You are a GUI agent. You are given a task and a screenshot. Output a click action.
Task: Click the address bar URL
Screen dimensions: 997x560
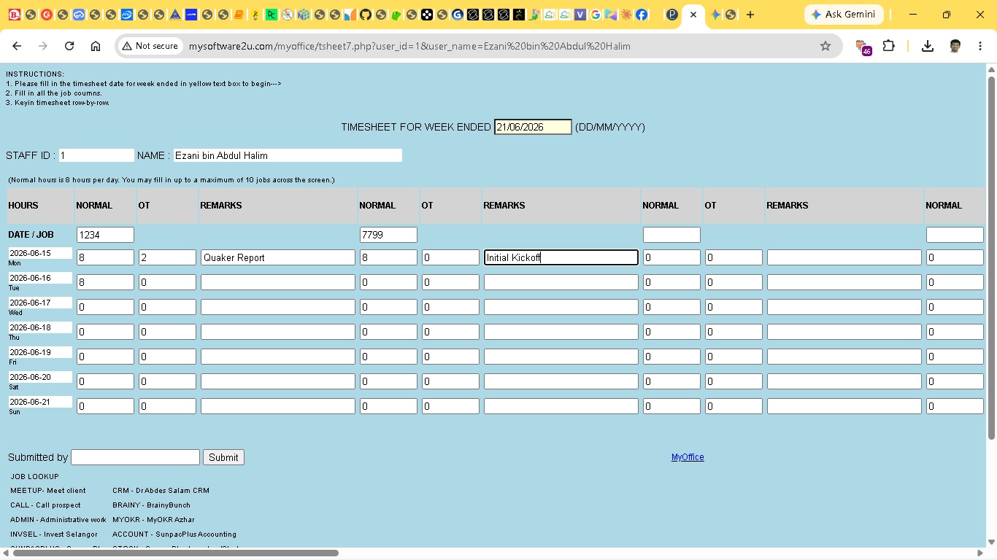pyautogui.click(x=409, y=46)
